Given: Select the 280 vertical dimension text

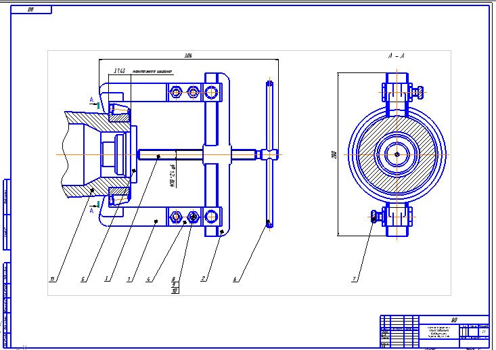Looking at the screenshot, I should [x=334, y=155].
